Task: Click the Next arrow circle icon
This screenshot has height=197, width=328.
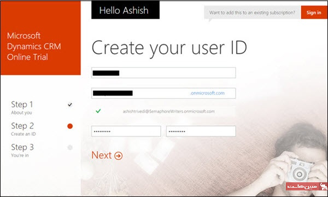Action: click(119, 156)
